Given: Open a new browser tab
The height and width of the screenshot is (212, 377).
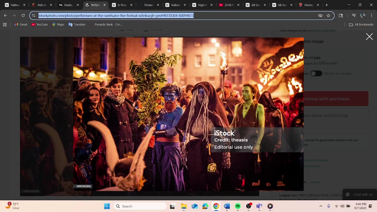Looking at the screenshot, I should pyautogui.click(x=327, y=5).
